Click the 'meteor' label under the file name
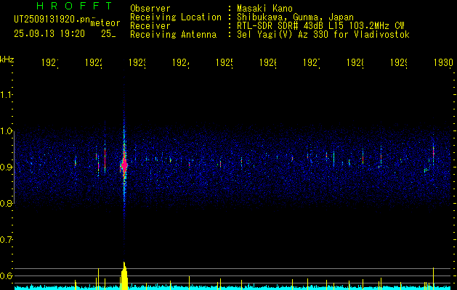 coord(105,23)
